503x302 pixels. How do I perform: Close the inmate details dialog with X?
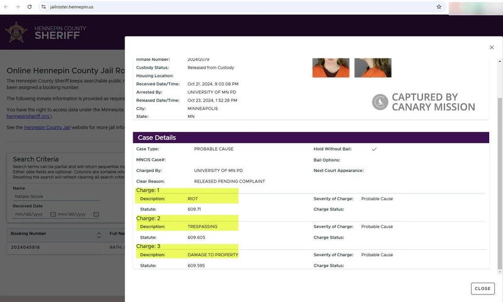point(492,47)
